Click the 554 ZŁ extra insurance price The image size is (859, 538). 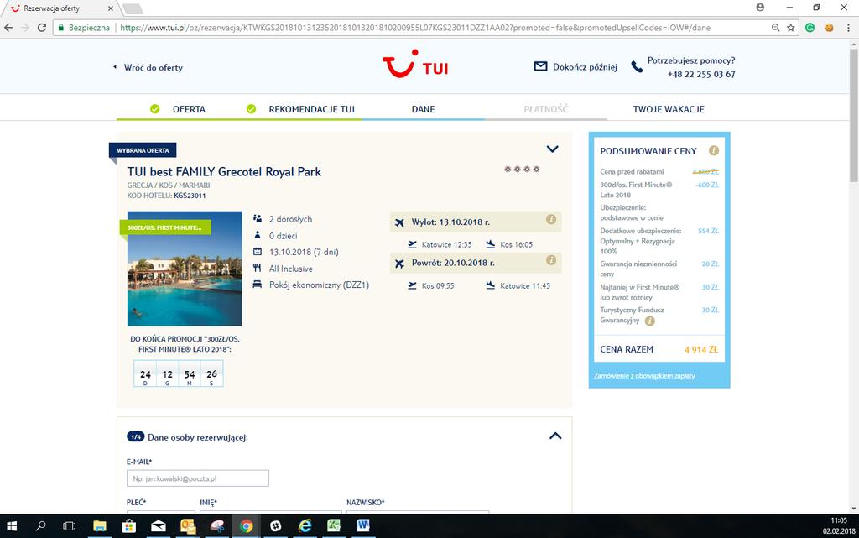click(x=708, y=231)
